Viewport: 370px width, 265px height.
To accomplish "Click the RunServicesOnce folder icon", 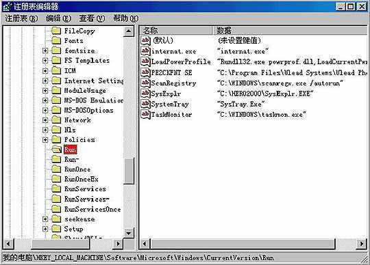I will click(56, 209).
